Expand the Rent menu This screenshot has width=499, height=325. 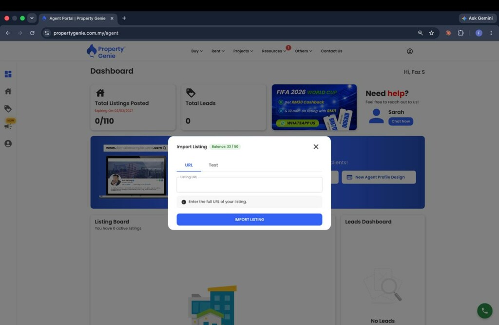pyautogui.click(x=218, y=51)
